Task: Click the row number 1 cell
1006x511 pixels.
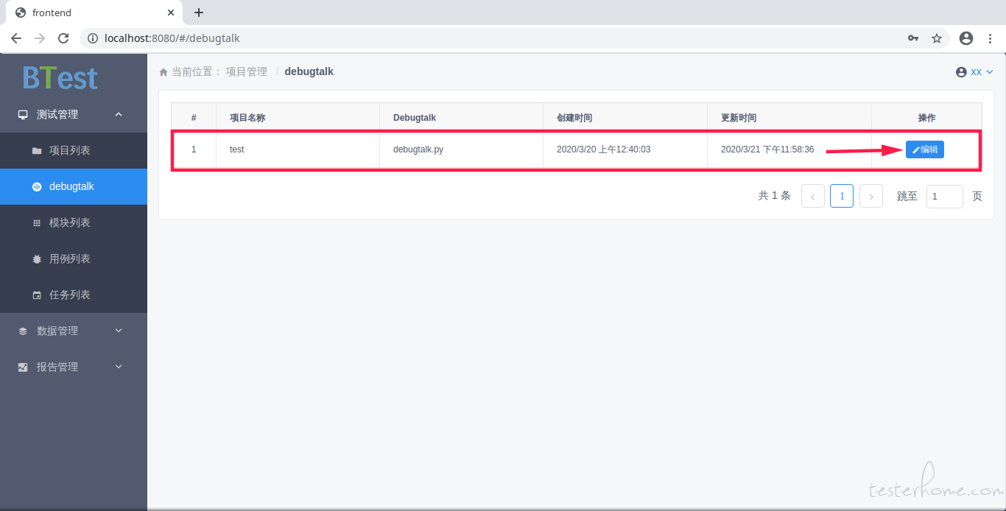Action: click(194, 149)
